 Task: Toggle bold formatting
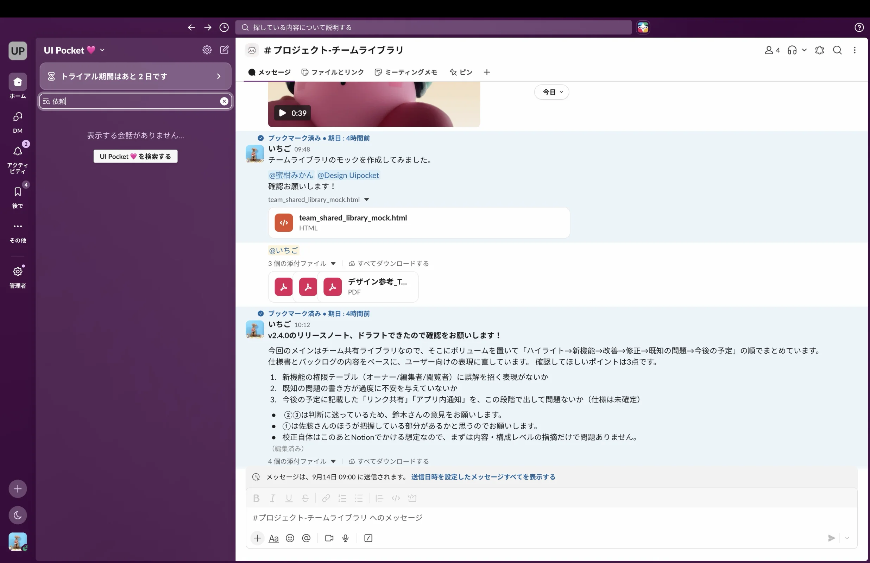256,498
